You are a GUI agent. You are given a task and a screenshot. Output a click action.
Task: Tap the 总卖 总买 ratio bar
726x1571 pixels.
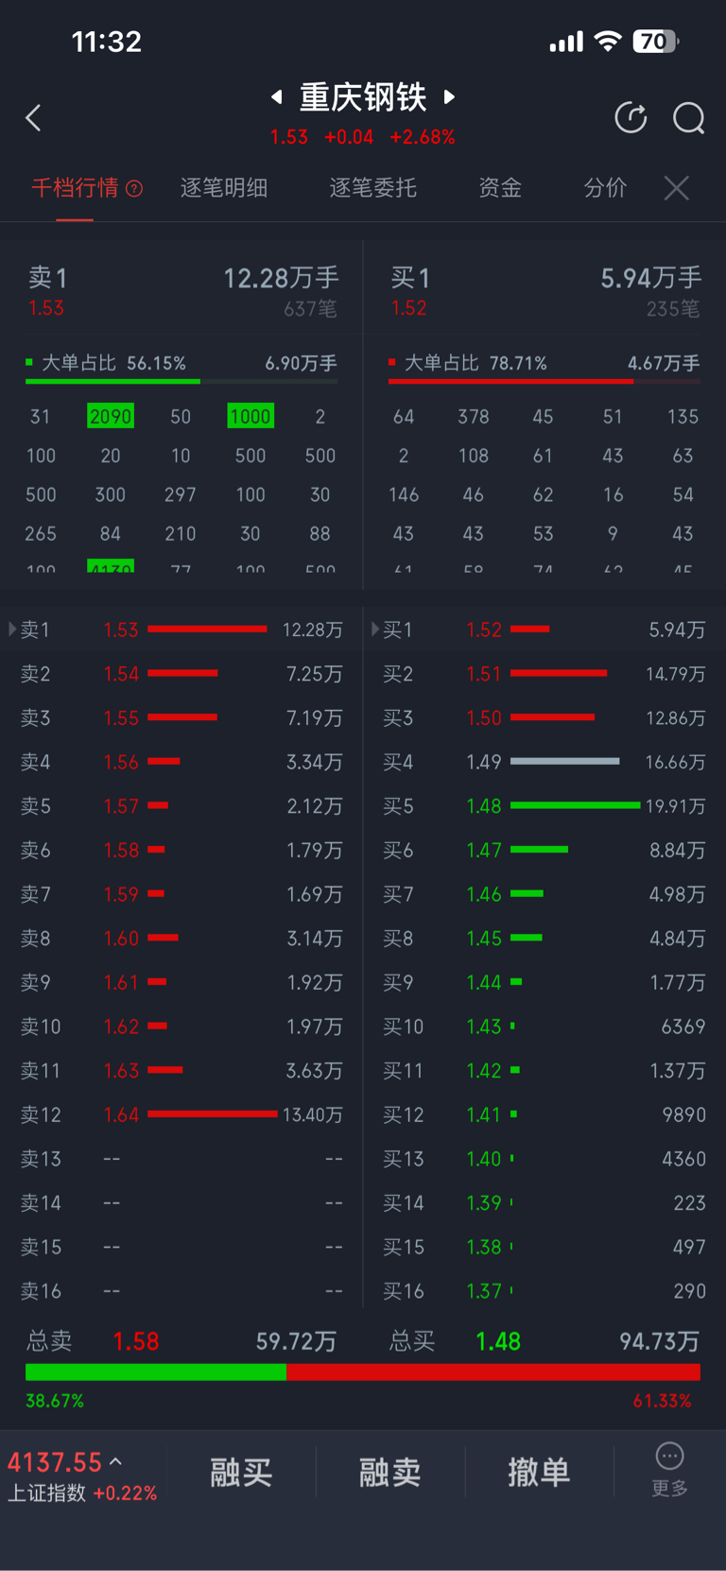tap(363, 1372)
